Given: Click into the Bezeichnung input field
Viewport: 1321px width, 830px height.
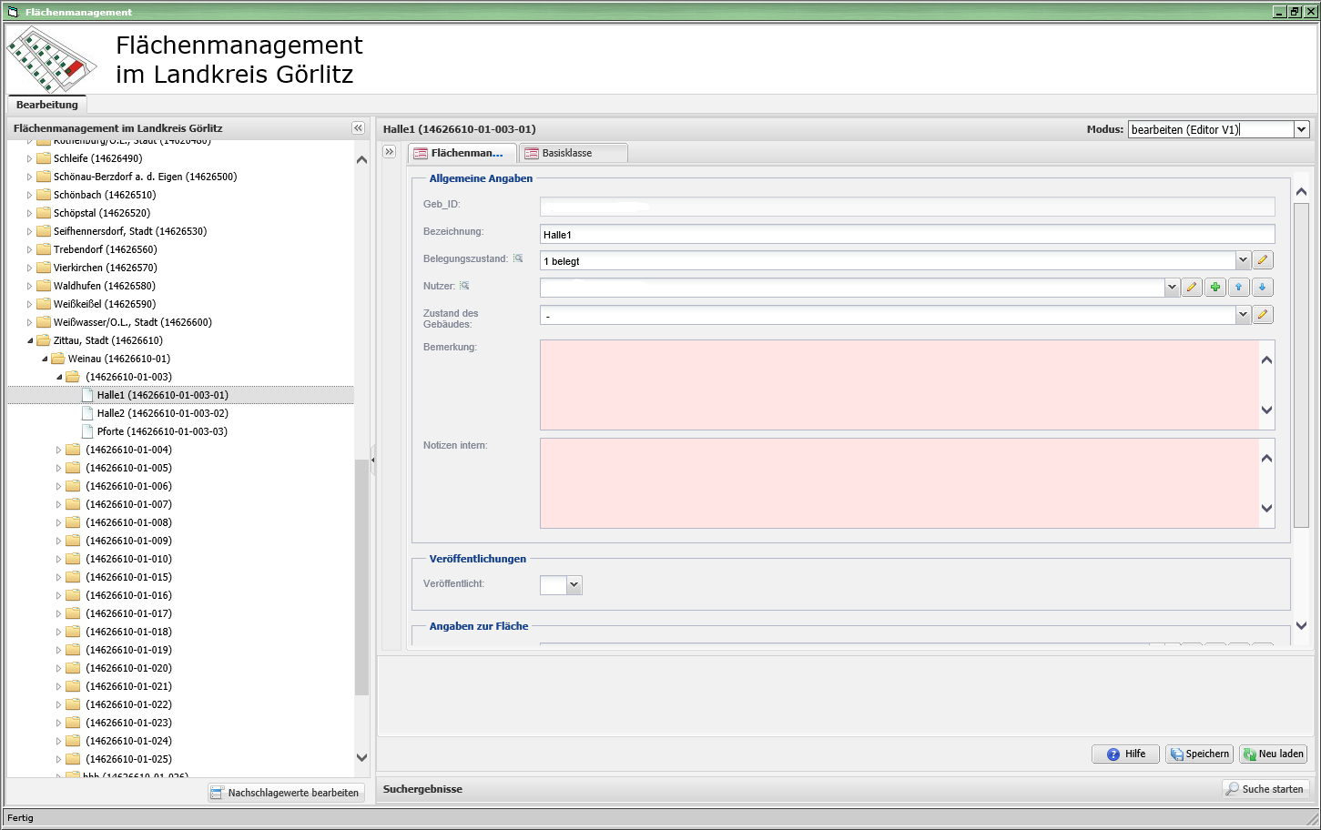Looking at the screenshot, I should tap(906, 235).
